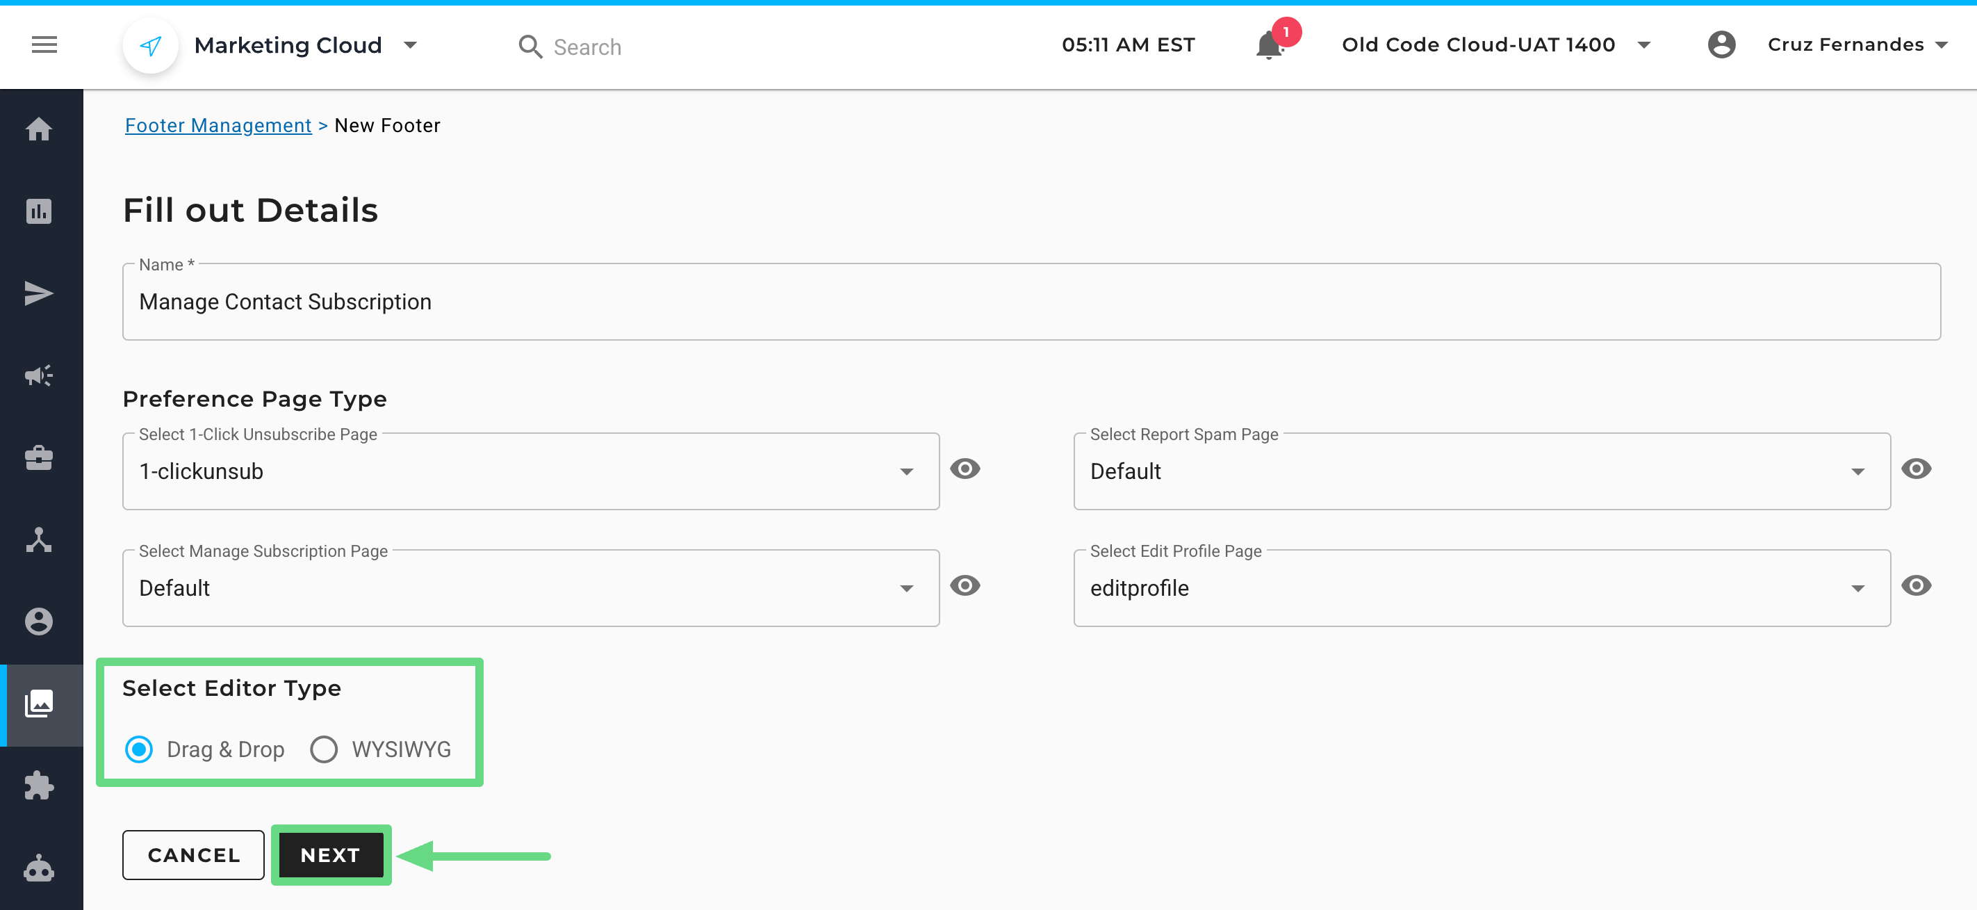Select the Drag & Drop radio button
The image size is (1977, 910).
pyautogui.click(x=139, y=749)
